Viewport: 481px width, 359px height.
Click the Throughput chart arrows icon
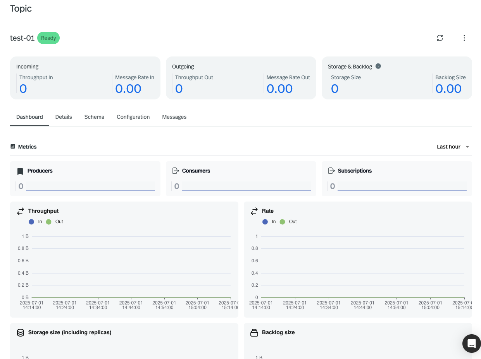(x=21, y=211)
